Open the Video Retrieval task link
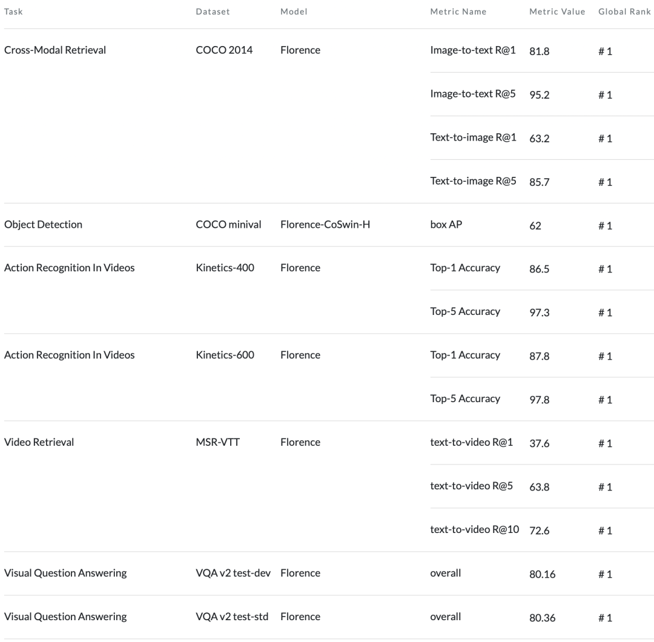 coord(39,443)
